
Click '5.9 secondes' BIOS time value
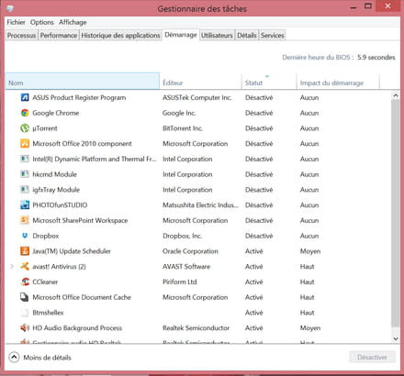click(x=376, y=57)
